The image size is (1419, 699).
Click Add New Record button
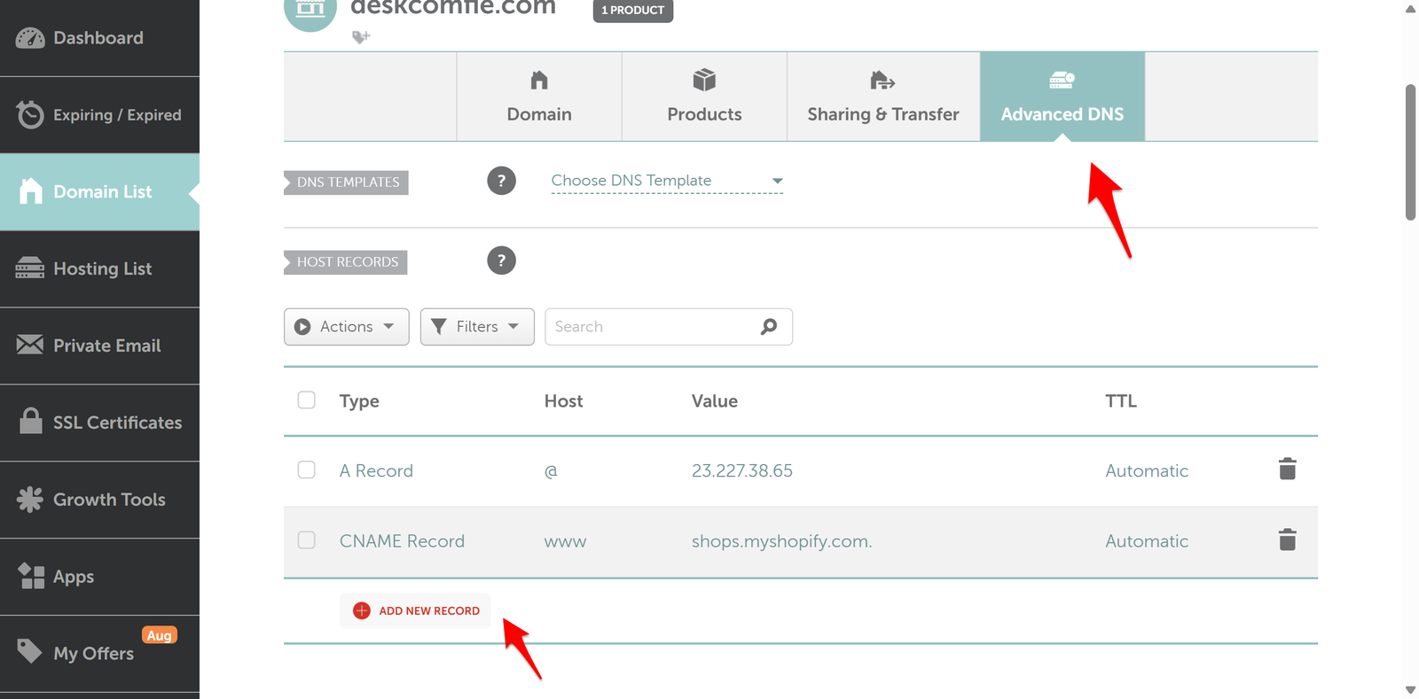pos(415,610)
